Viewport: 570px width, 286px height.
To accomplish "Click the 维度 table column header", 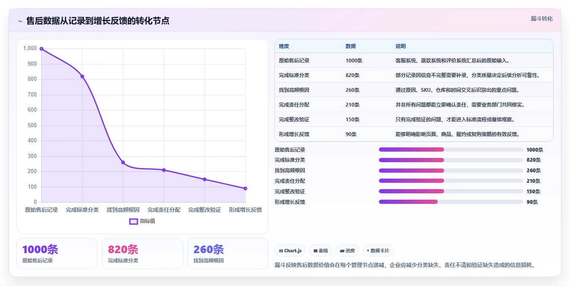I will [284, 46].
